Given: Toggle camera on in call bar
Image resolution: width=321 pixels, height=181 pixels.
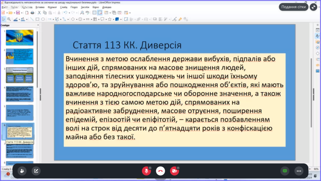Looking at the screenshot, I should coord(174,171).
